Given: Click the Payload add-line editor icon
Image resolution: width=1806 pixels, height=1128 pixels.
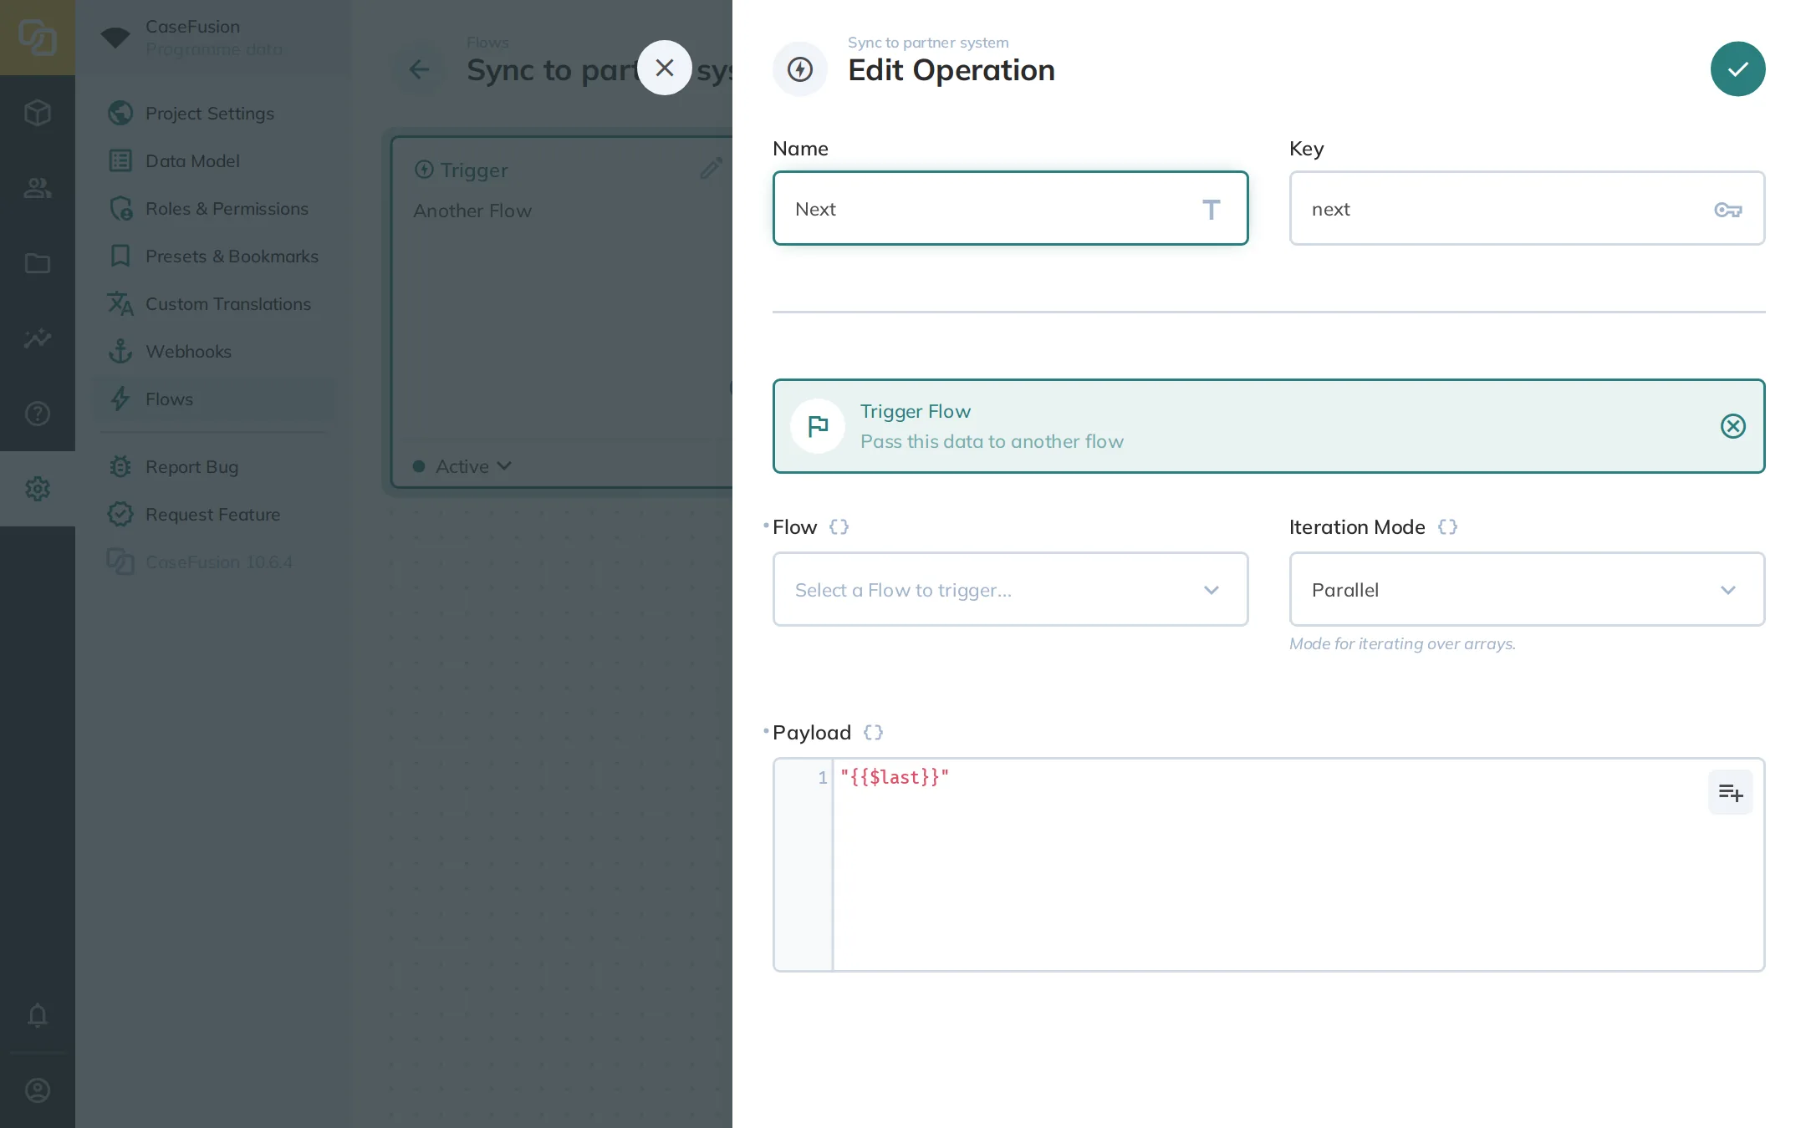Looking at the screenshot, I should click(1730, 792).
